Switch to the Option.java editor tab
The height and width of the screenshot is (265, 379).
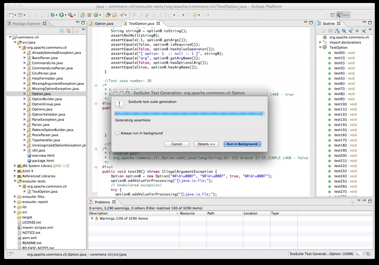(103, 23)
